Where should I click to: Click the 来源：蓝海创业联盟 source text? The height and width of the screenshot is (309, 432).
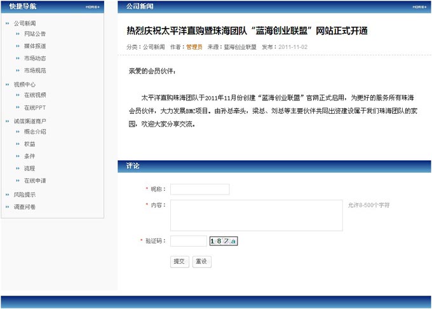click(x=232, y=47)
